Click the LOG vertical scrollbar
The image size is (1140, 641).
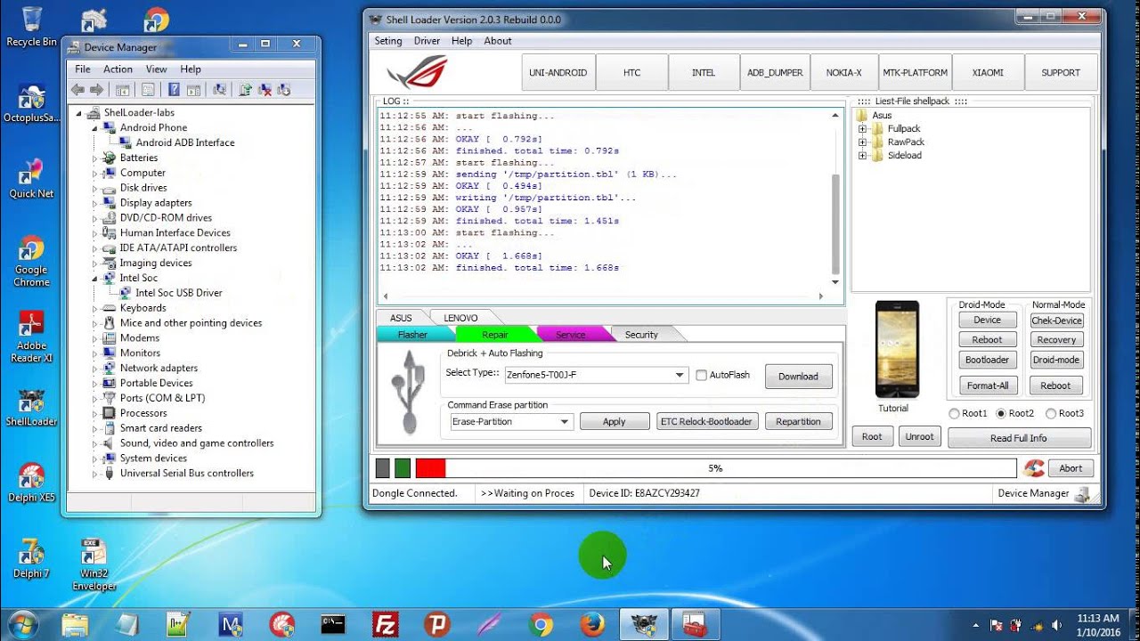coord(835,199)
